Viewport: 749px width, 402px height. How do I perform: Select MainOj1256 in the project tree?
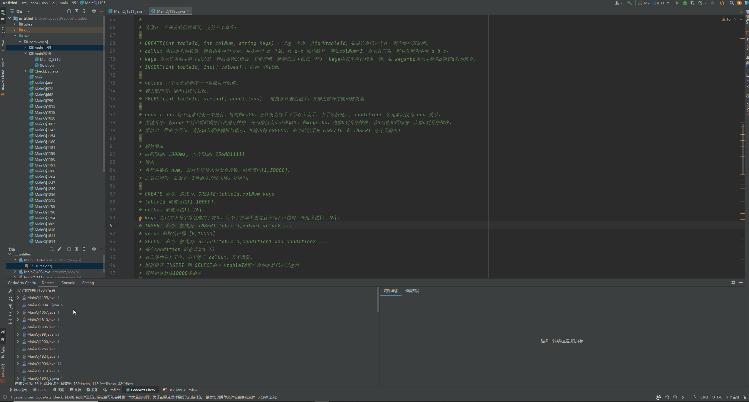pyautogui.click(x=45, y=194)
